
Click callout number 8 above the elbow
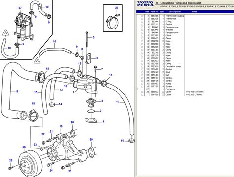[82, 49]
